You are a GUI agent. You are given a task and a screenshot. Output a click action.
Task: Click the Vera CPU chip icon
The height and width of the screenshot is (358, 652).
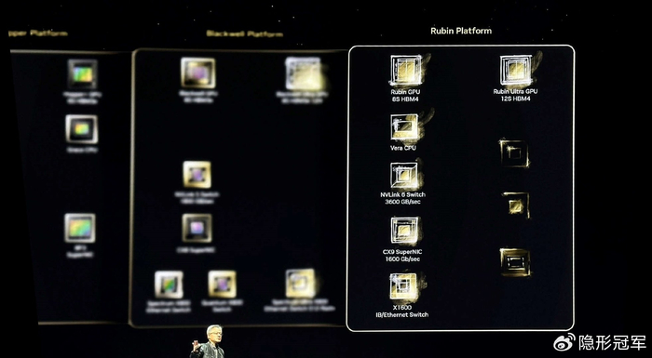pos(404,127)
